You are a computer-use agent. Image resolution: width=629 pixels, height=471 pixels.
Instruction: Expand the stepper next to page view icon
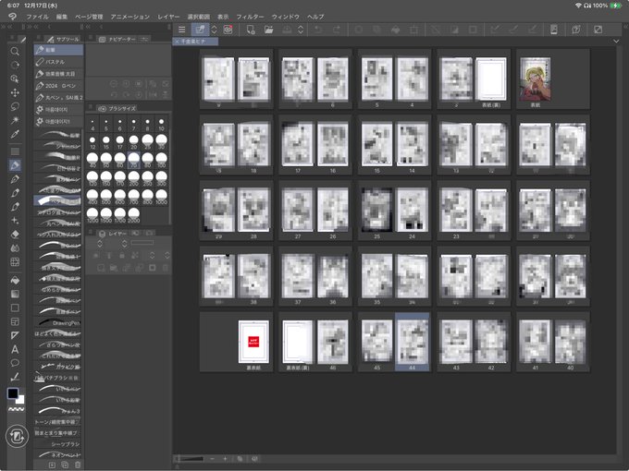point(214,30)
